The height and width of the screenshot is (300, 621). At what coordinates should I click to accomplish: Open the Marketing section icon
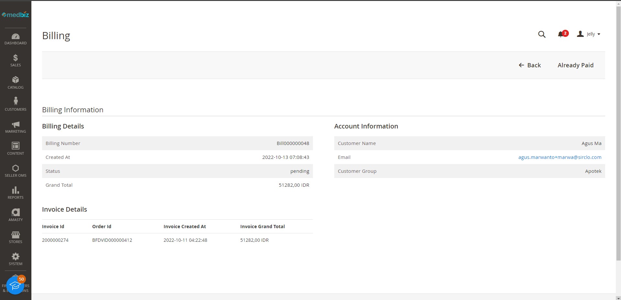tap(15, 126)
